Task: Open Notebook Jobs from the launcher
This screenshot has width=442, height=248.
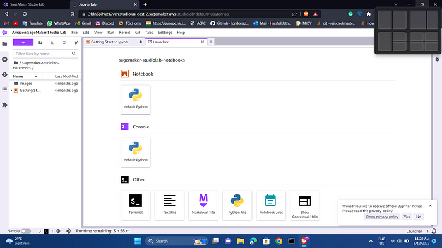Action: pyautogui.click(x=271, y=205)
